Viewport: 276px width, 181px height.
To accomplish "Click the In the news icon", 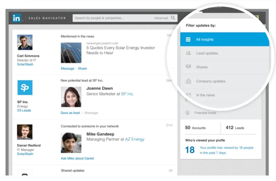I will point(188,95).
